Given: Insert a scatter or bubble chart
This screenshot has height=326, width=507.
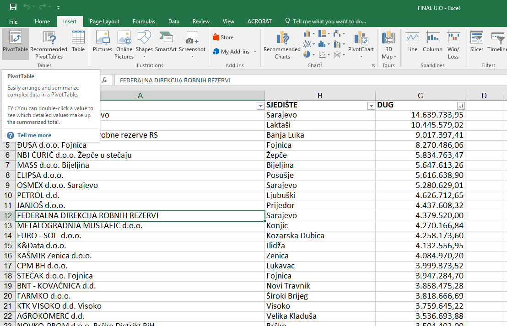Looking at the screenshot, I should [324, 54].
